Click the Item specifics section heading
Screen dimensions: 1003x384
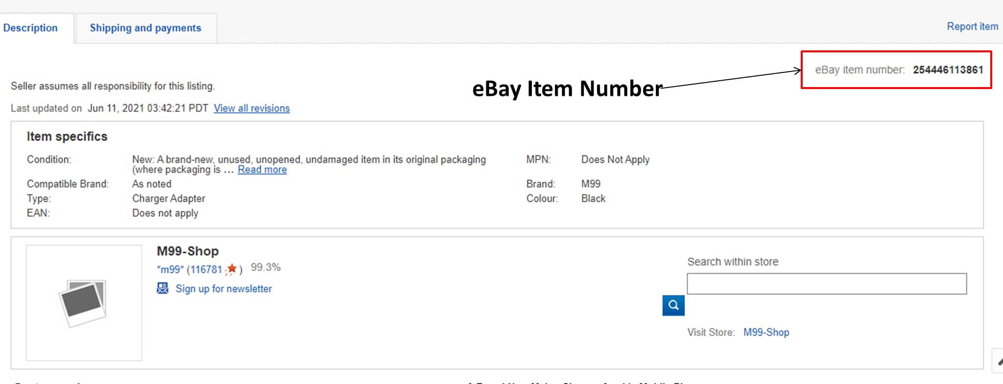(67, 136)
